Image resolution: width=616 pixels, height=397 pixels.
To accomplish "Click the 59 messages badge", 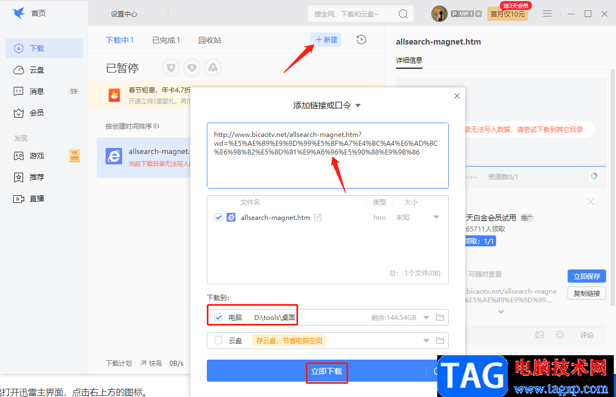I will [74, 91].
